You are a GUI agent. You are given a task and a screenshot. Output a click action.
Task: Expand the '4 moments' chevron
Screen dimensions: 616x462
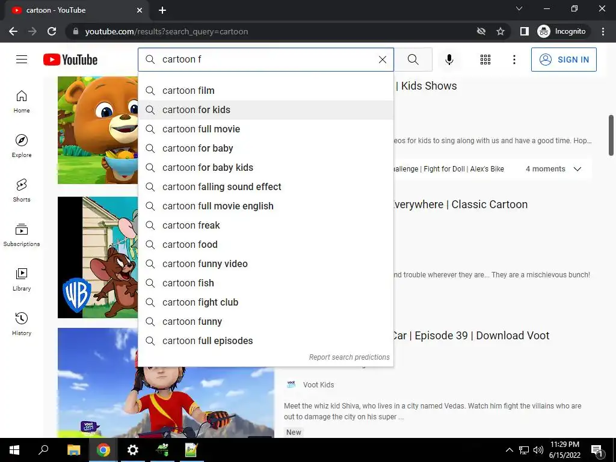577,169
